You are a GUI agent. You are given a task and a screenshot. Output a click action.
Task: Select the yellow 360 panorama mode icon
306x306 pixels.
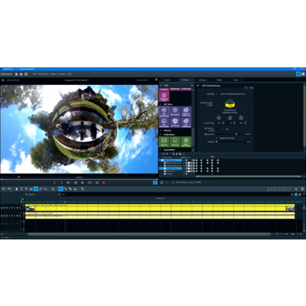tap(229, 103)
